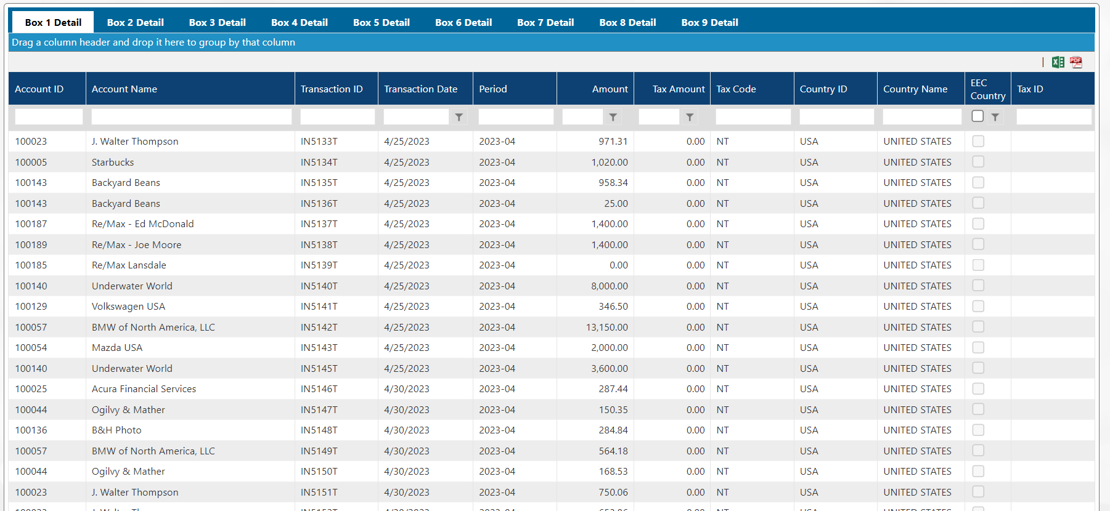
Task: Switch to Box 2 Detail tab
Action: coord(135,22)
